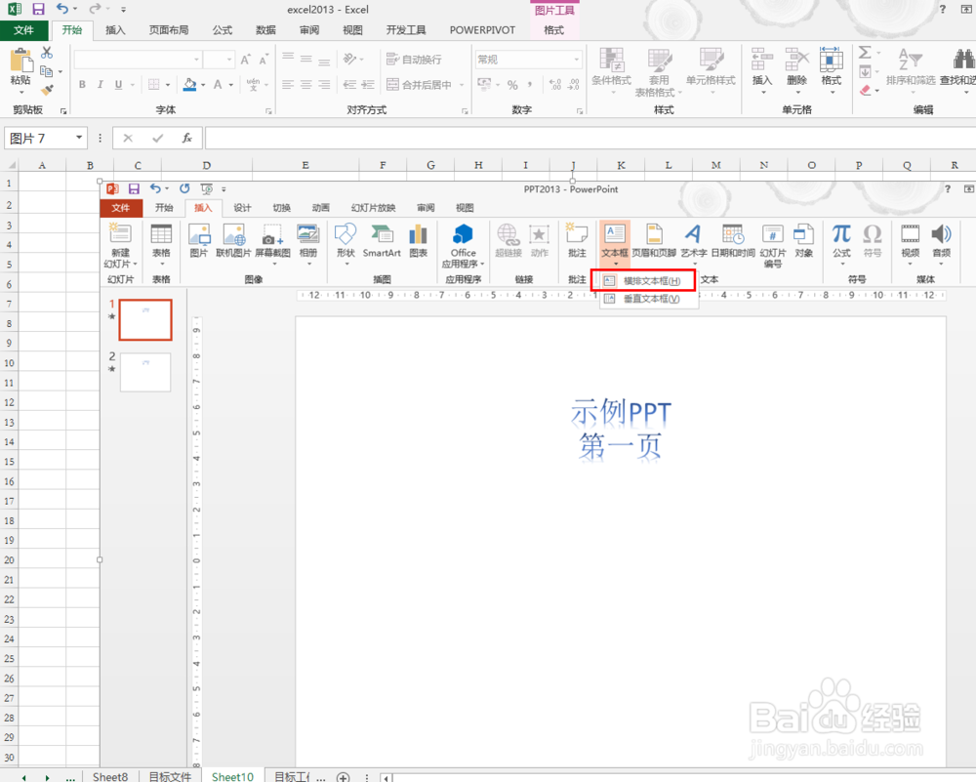Image resolution: width=976 pixels, height=782 pixels.
Task: Click in the formula bar input
Action: click(590, 138)
